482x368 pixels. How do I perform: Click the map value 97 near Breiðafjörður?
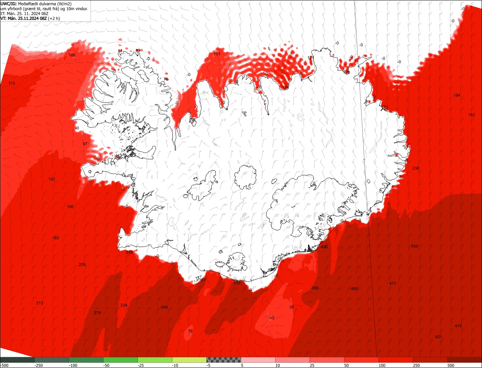85,144
